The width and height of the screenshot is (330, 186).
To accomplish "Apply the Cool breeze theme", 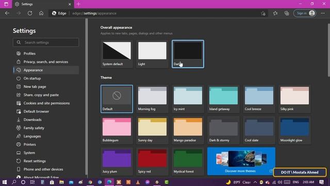I will [259, 99].
